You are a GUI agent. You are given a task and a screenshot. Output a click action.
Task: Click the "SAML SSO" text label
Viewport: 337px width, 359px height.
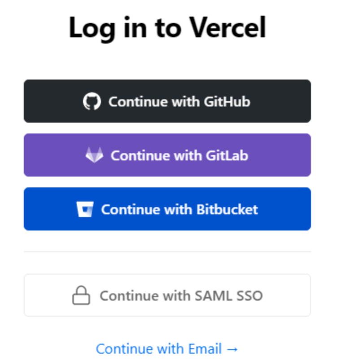(x=234, y=296)
